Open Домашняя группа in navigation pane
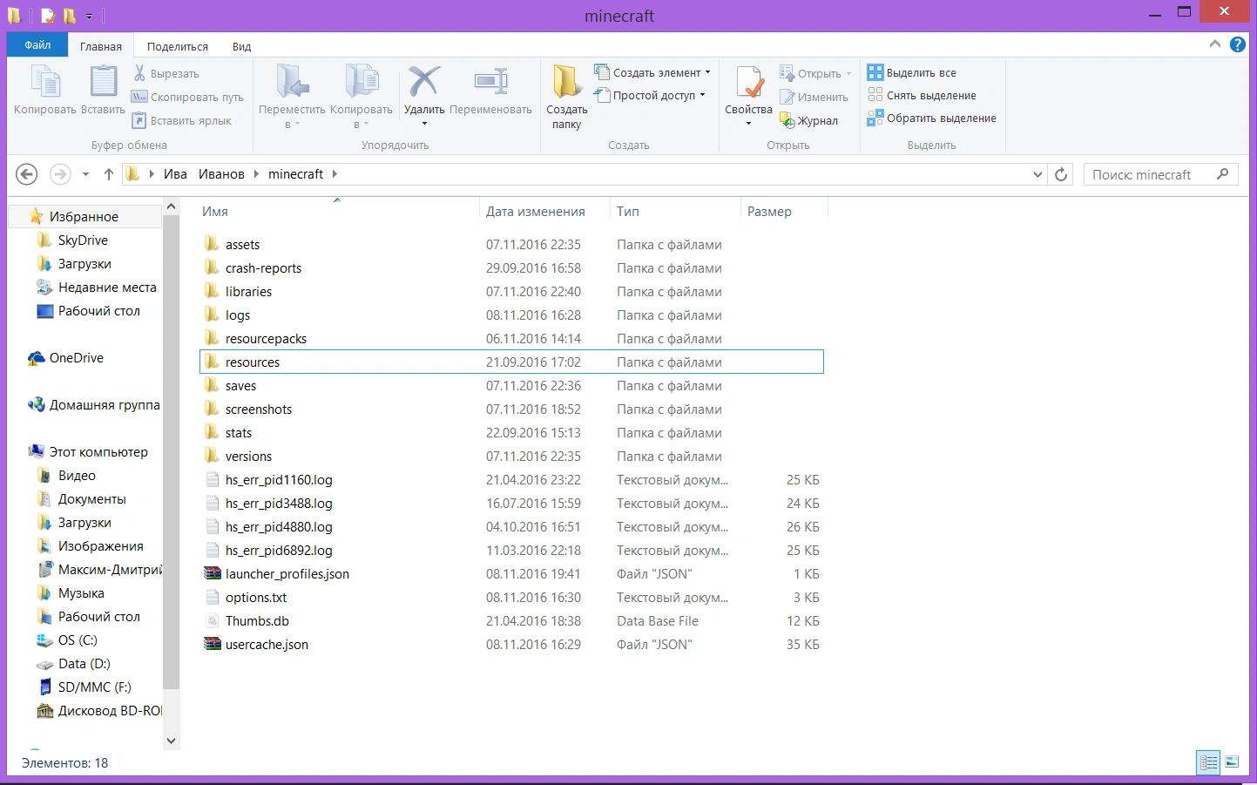 coord(94,405)
